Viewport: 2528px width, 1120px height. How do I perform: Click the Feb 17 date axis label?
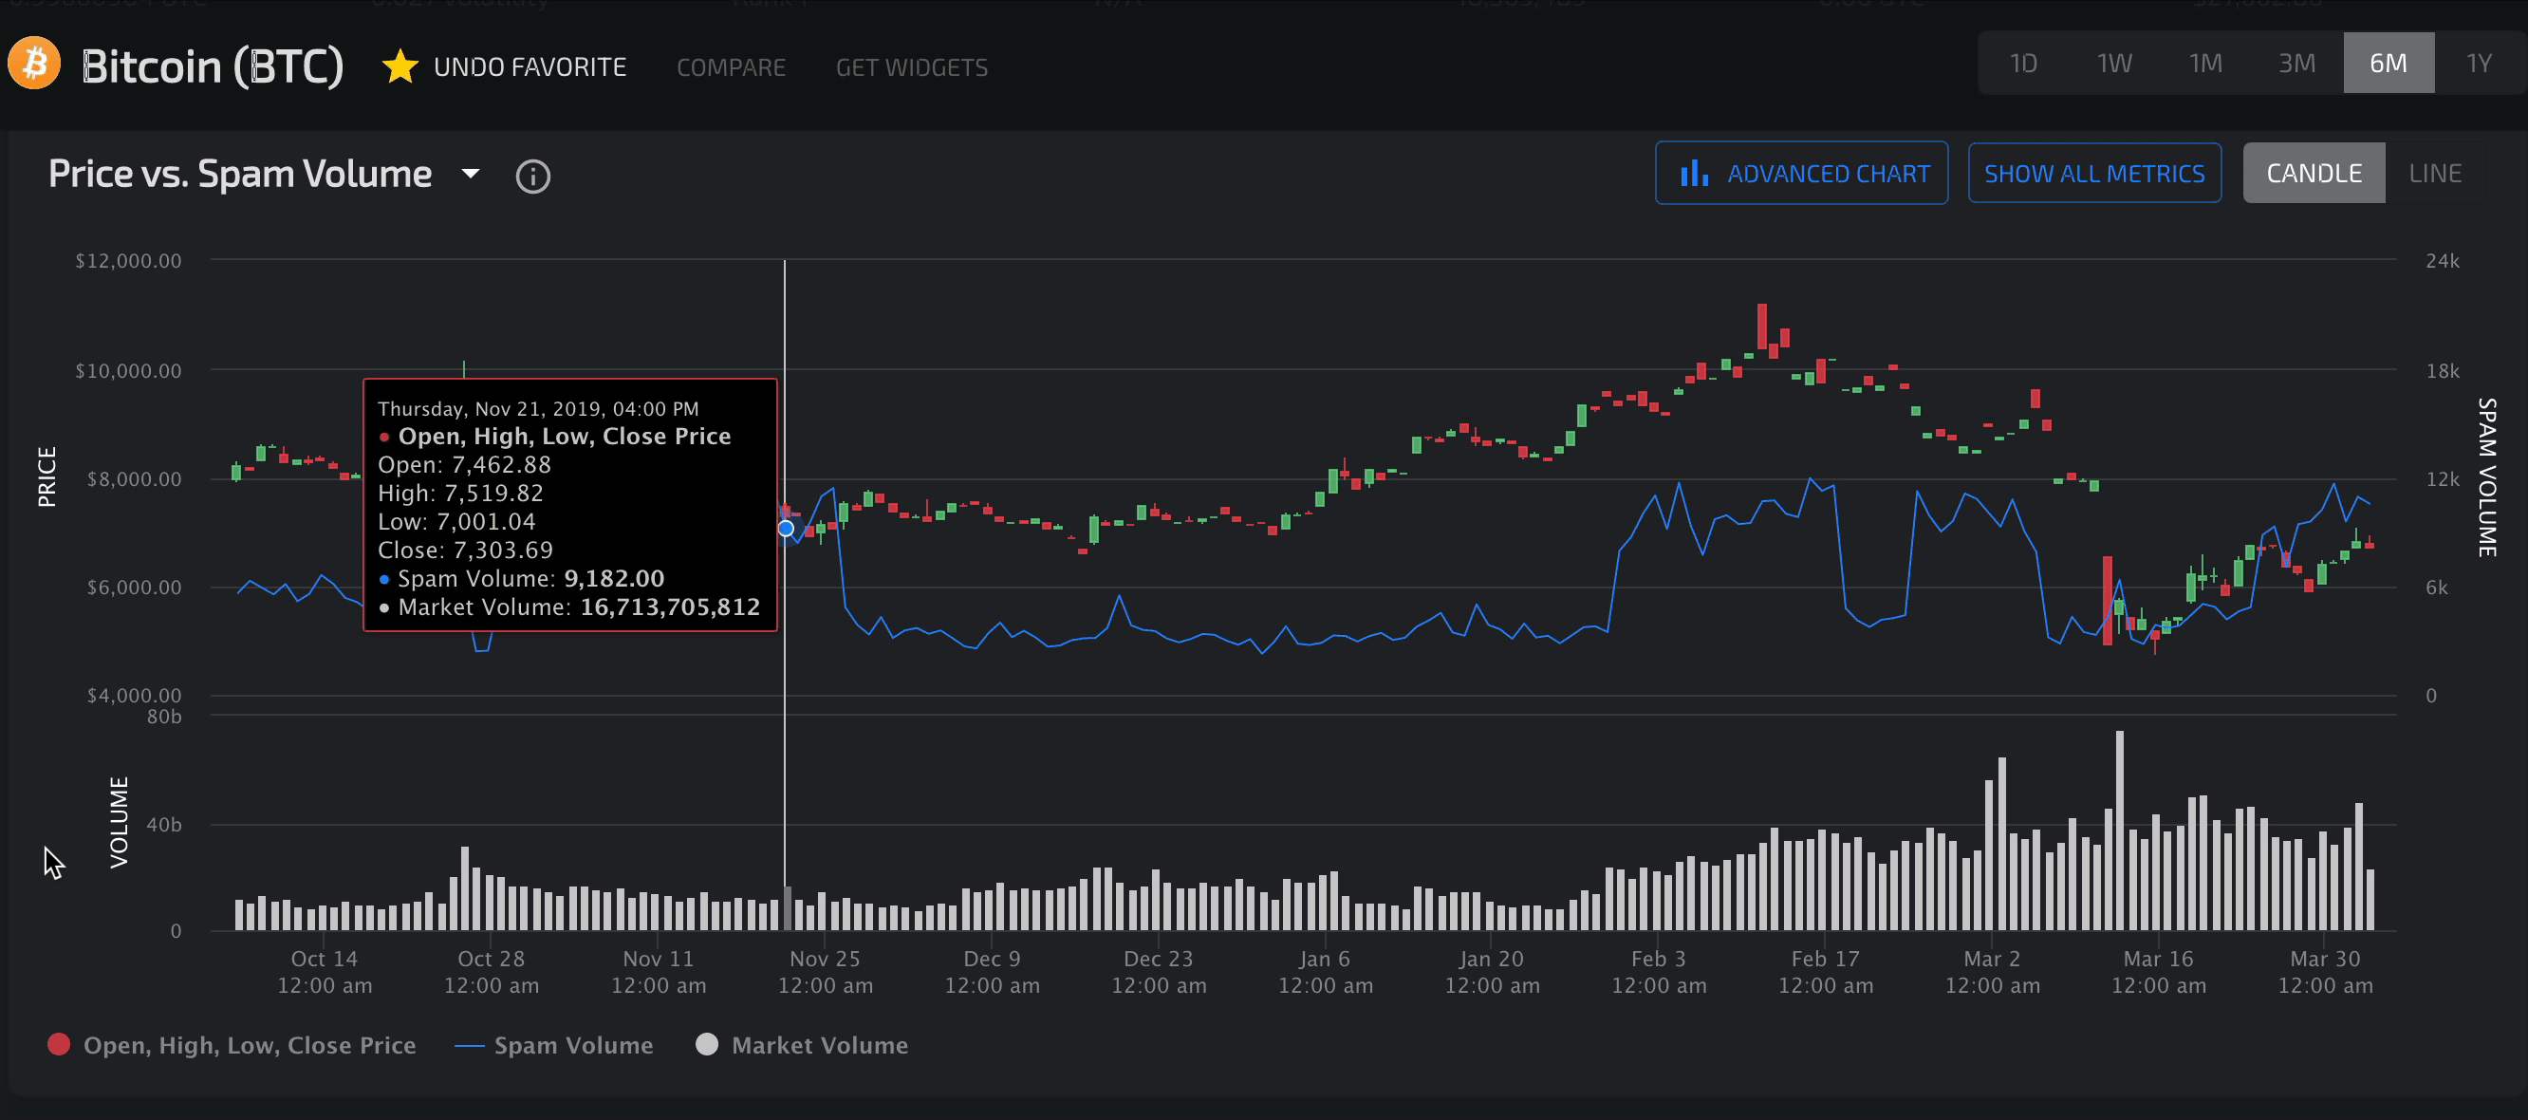pos(1826,972)
